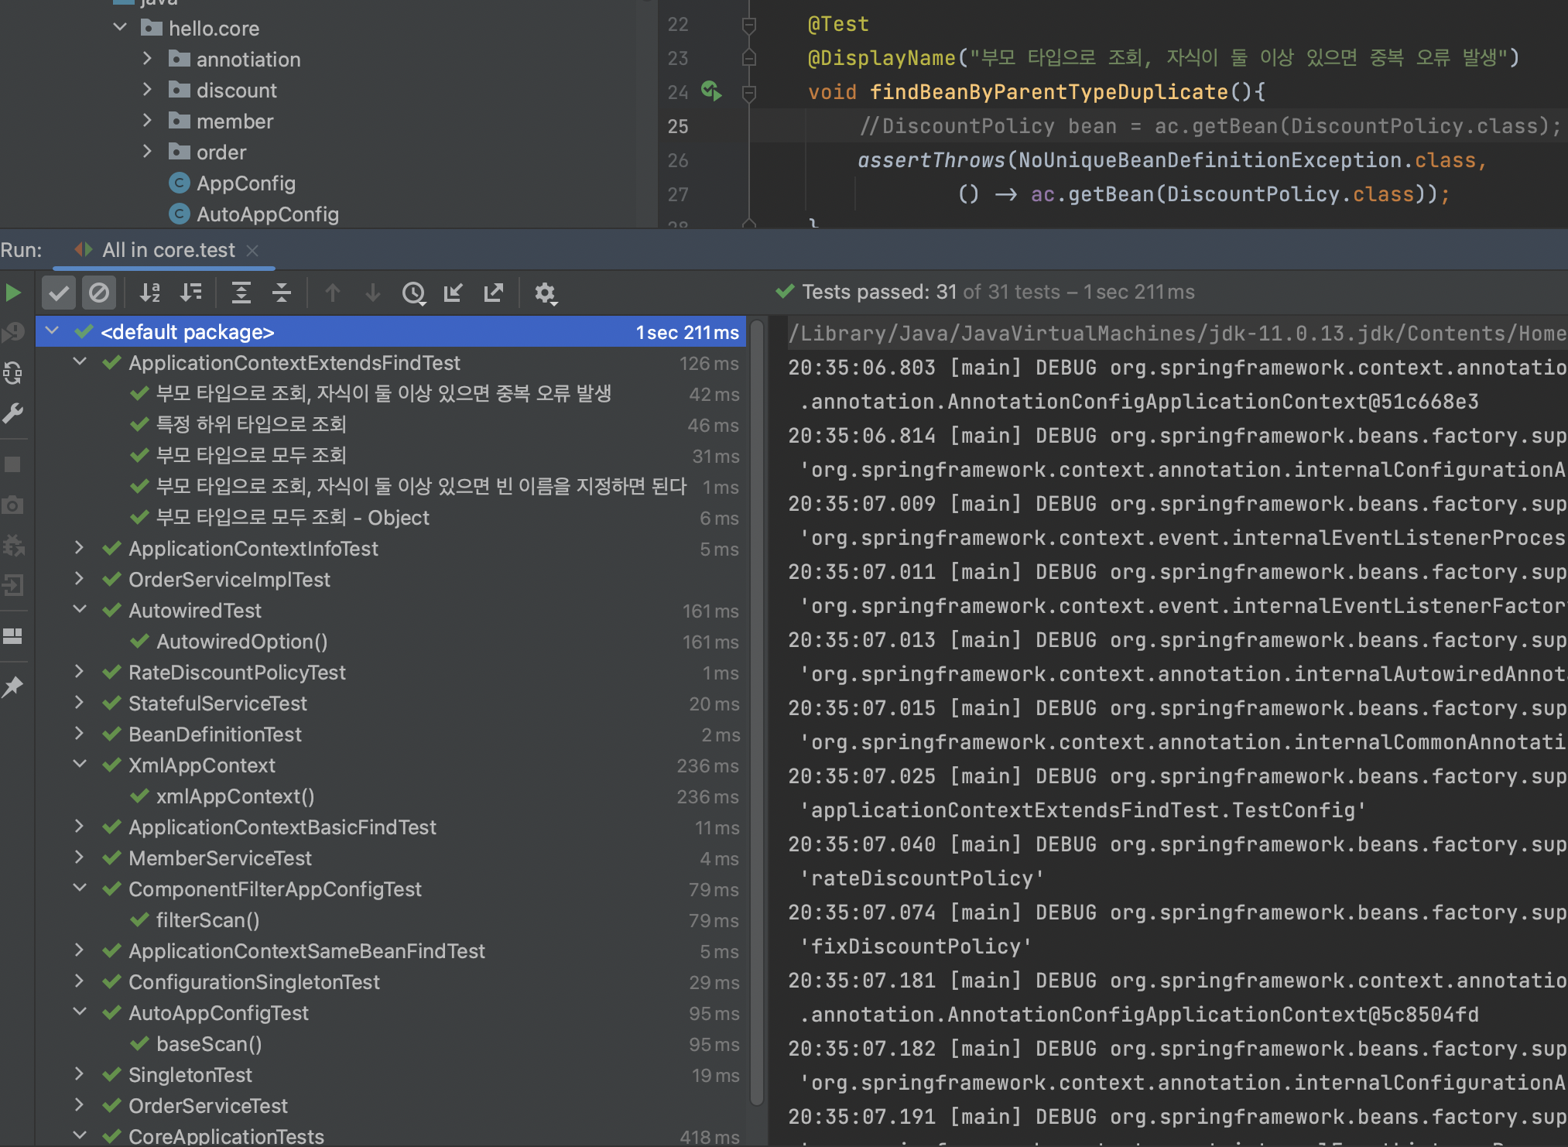
Task: Close the All in core.test run tab
Action: pyautogui.click(x=252, y=250)
